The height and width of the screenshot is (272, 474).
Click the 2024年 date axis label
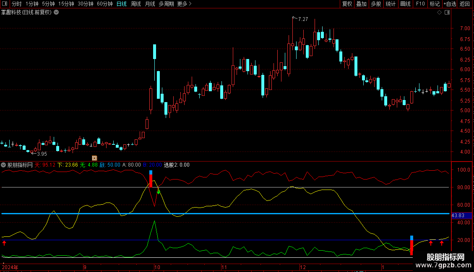[10, 267]
